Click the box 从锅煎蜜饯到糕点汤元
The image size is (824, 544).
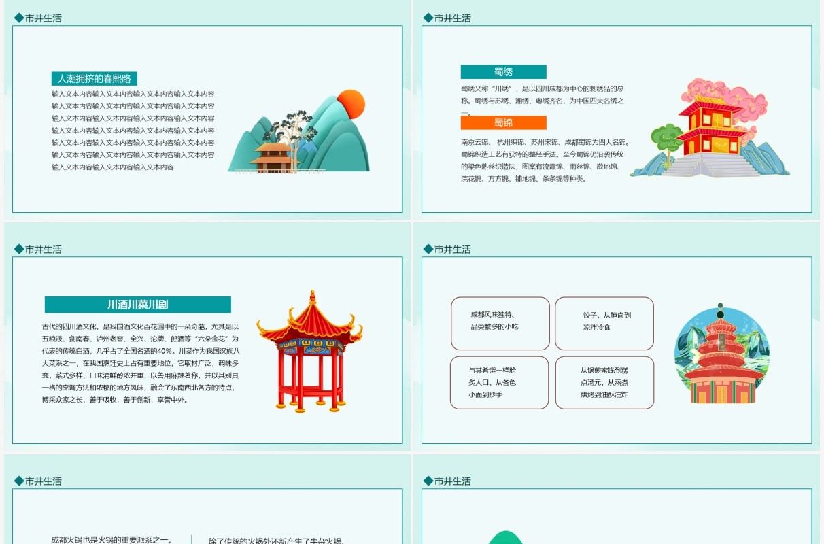[604, 382]
